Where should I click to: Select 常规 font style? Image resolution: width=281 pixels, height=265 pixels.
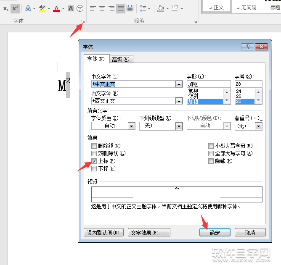tap(205, 91)
